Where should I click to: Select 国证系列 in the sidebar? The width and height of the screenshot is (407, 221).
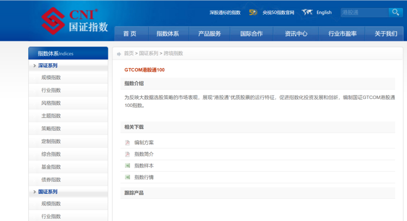[48, 192]
